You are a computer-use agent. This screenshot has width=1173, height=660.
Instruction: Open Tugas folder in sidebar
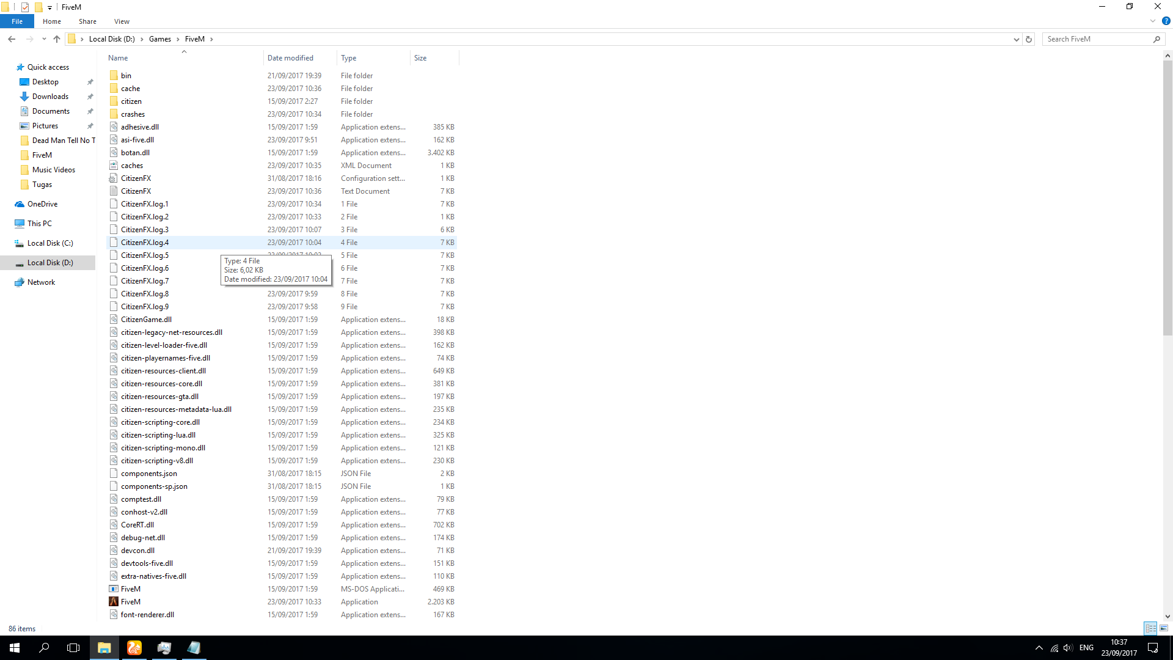[42, 185]
